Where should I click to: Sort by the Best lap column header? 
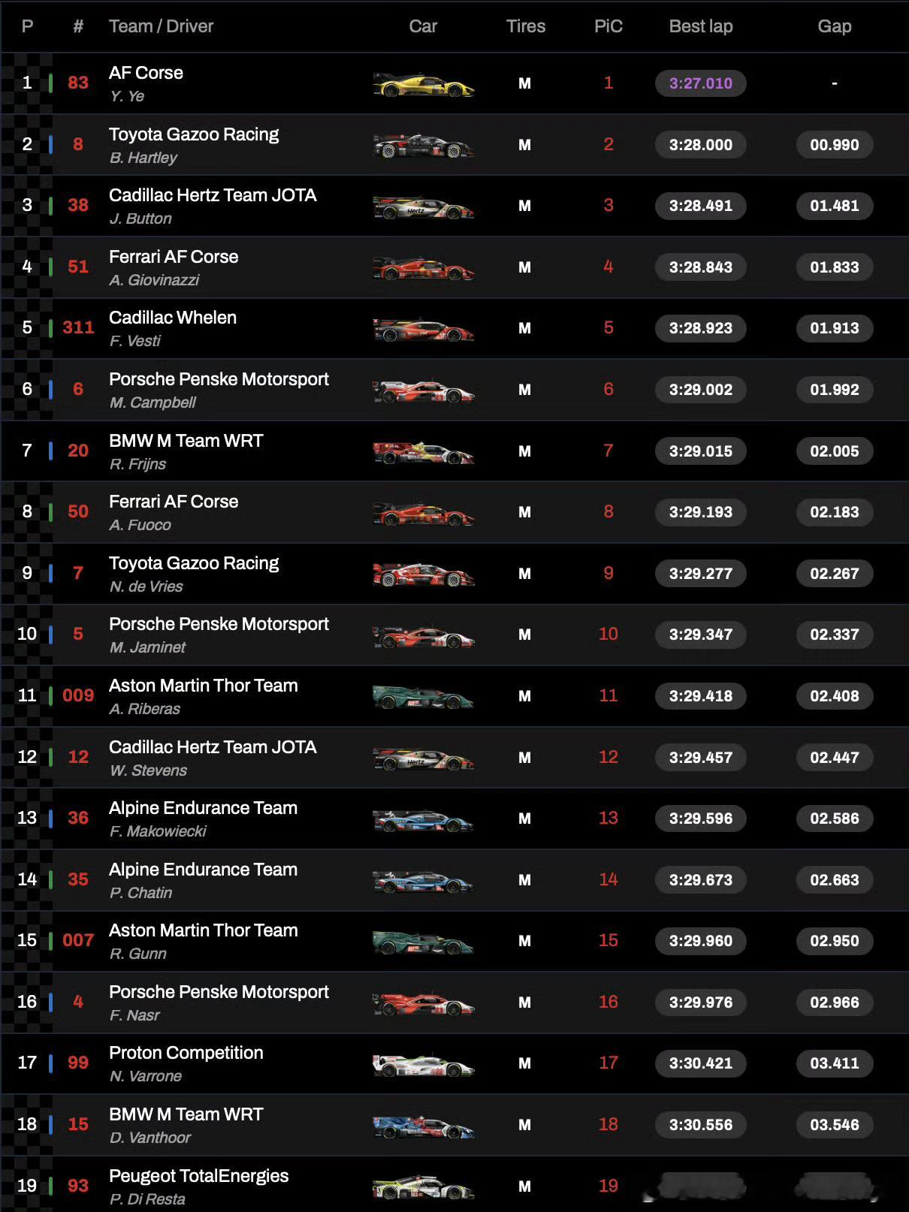(701, 26)
